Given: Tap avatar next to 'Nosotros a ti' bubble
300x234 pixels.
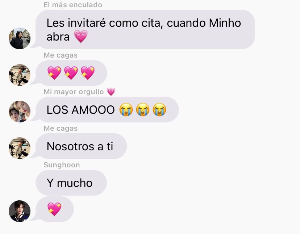Looking at the screenshot, I should click(20, 148).
